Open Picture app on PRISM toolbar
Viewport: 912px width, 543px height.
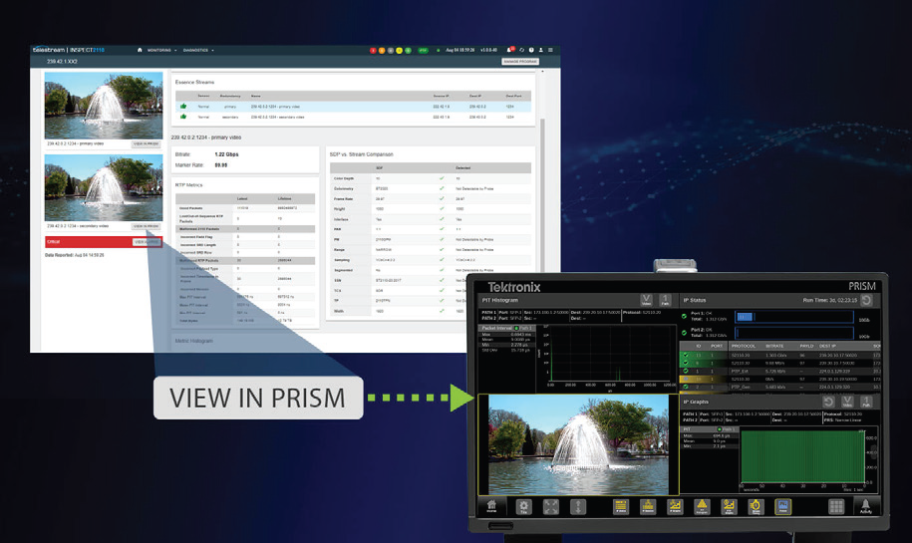pos(782,506)
